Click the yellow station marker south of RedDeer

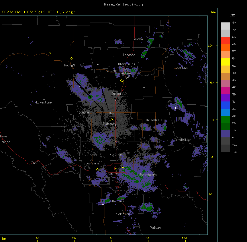tap(122, 81)
